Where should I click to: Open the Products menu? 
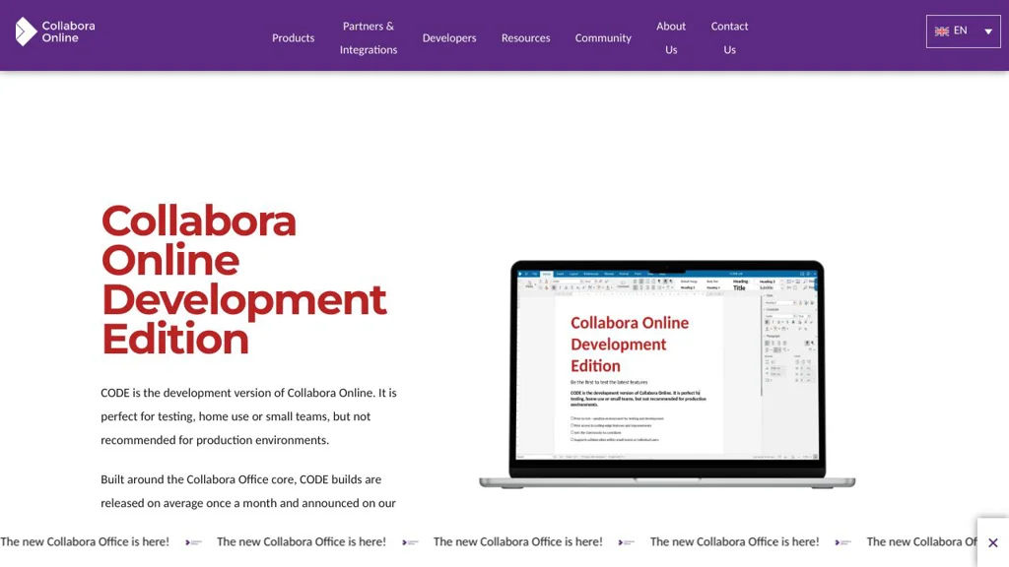(x=293, y=38)
